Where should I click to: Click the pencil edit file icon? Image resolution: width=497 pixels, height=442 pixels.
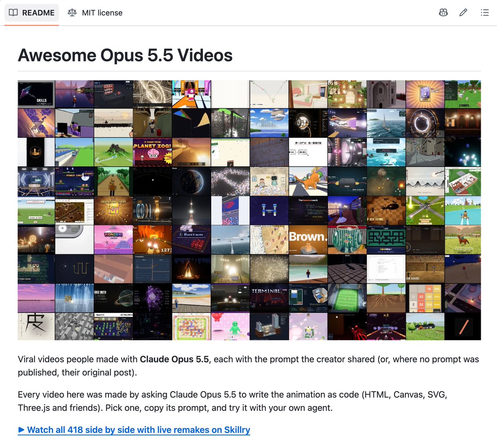463,12
